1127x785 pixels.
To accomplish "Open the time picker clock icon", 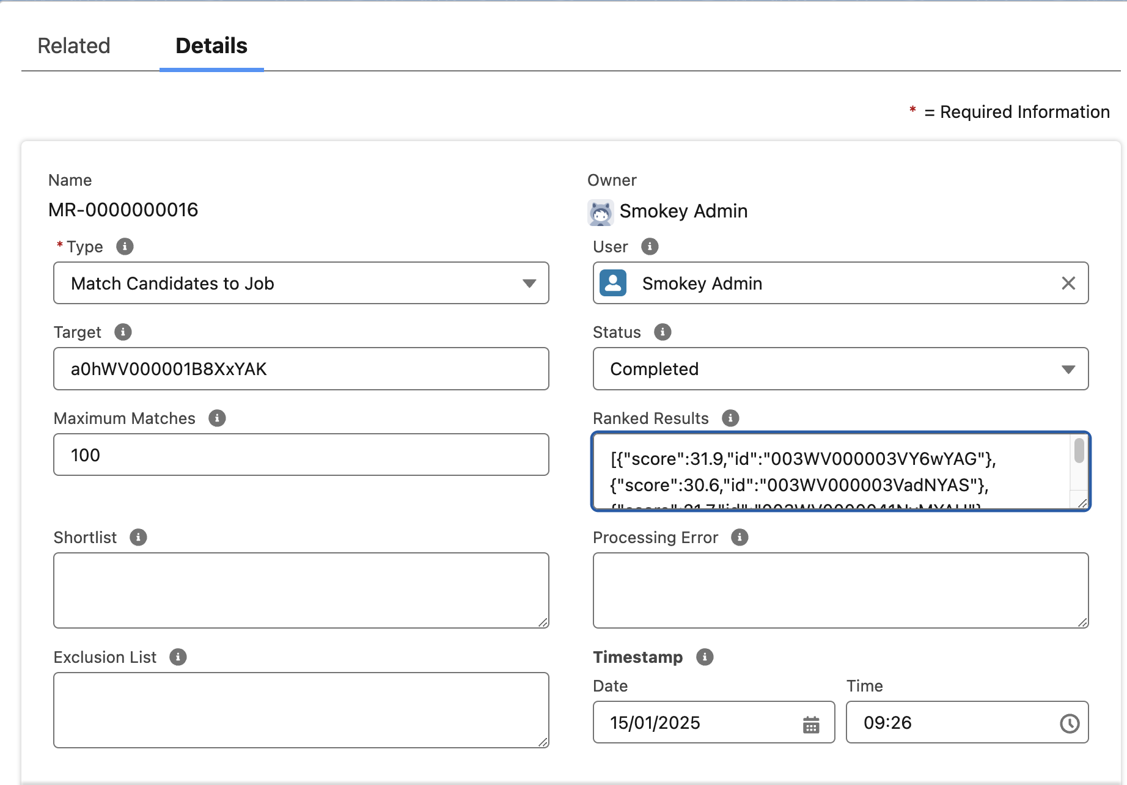I will [1070, 723].
